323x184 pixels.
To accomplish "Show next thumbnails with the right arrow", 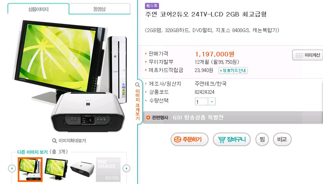I will 126,169.
